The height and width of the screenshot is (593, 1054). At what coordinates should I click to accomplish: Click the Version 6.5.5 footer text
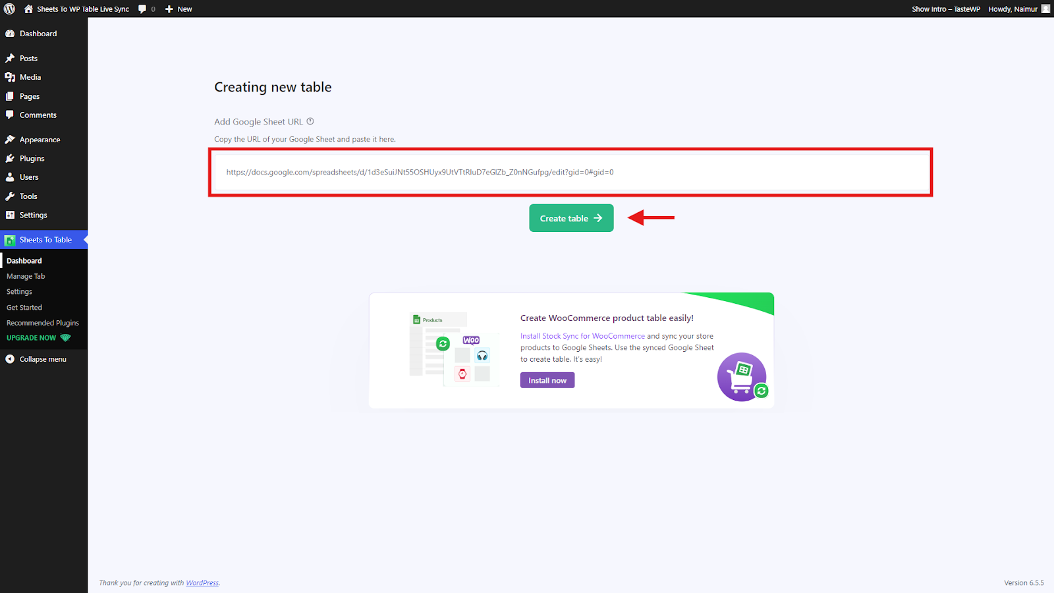coord(1024,583)
